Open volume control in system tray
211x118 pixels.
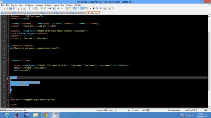(193, 115)
